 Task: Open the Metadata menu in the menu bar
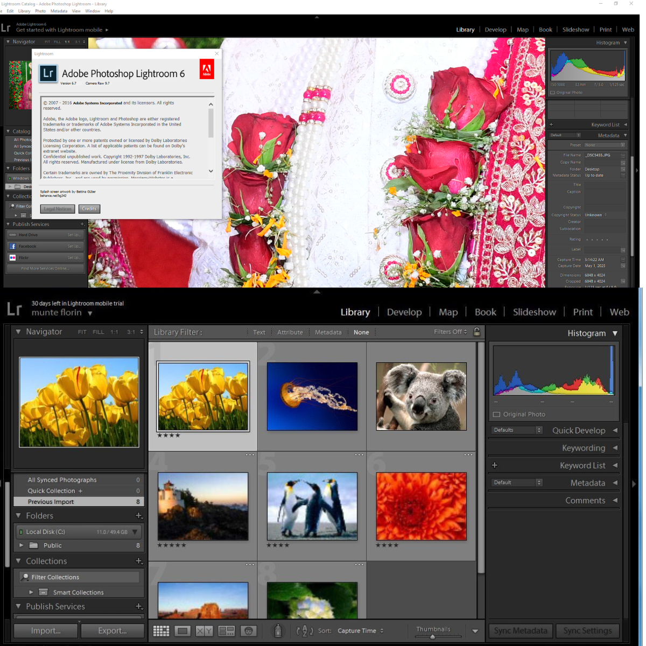tap(59, 11)
